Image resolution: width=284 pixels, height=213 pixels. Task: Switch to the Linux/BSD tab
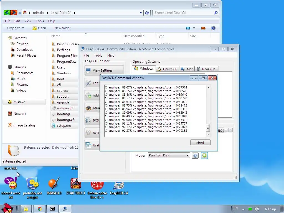pyautogui.click(x=167, y=69)
